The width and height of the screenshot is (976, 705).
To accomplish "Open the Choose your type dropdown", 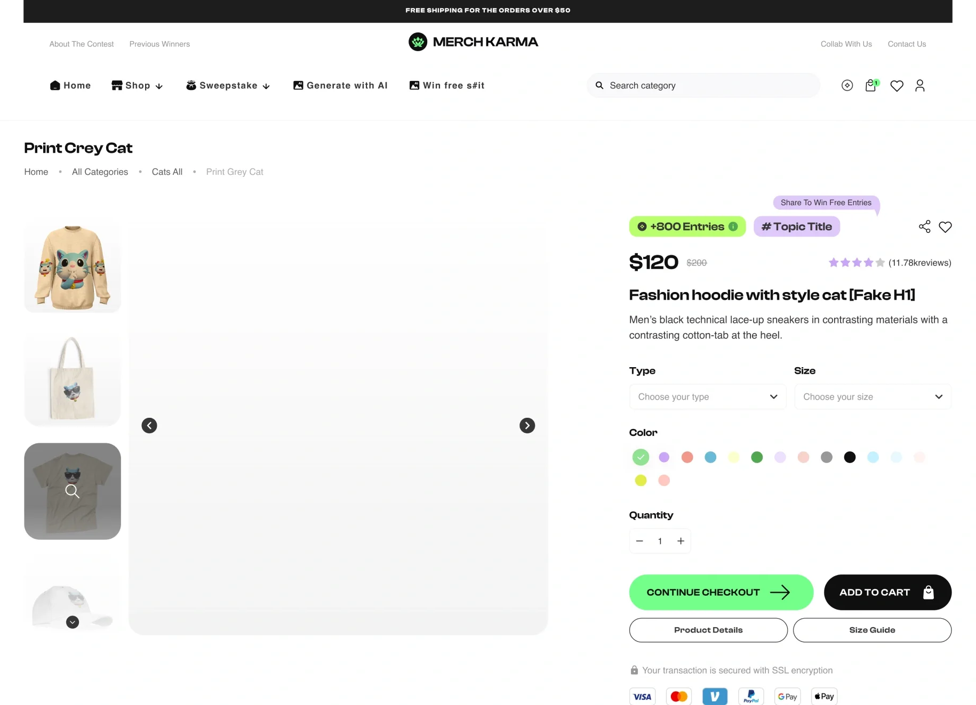I will tap(708, 397).
